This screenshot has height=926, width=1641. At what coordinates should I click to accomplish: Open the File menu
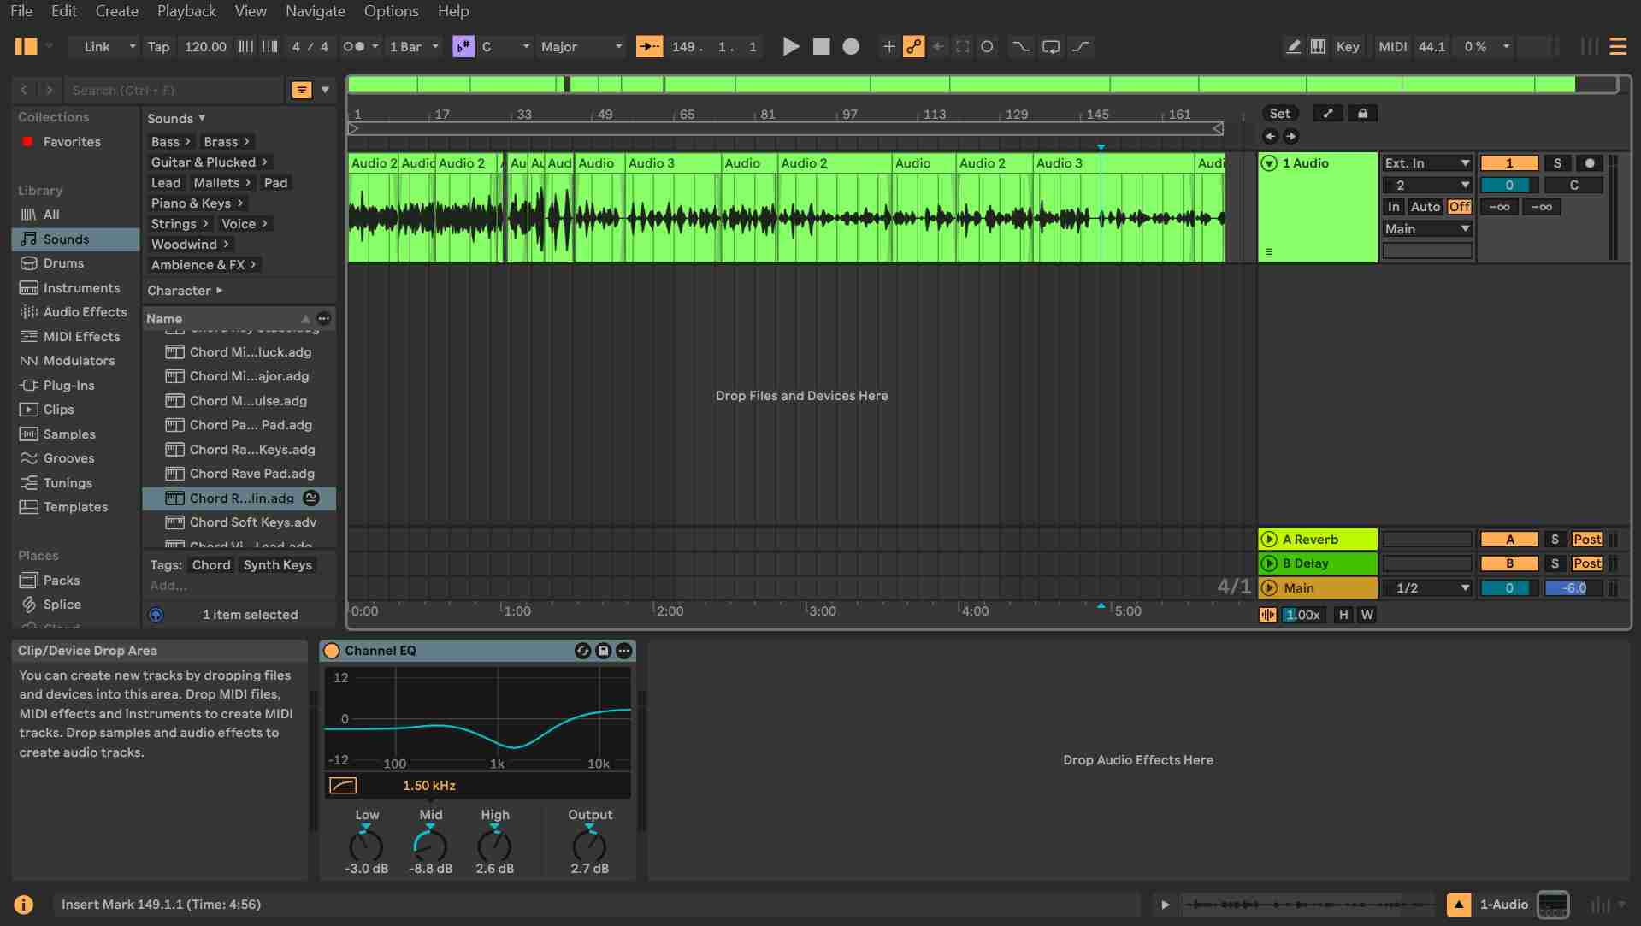pyautogui.click(x=21, y=11)
